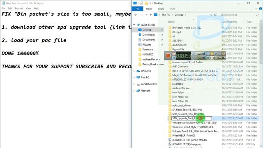Click the SPD_Upgrade_Tool rename text box
The width and height of the screenshot is (263, 148).
pos(191,118)
